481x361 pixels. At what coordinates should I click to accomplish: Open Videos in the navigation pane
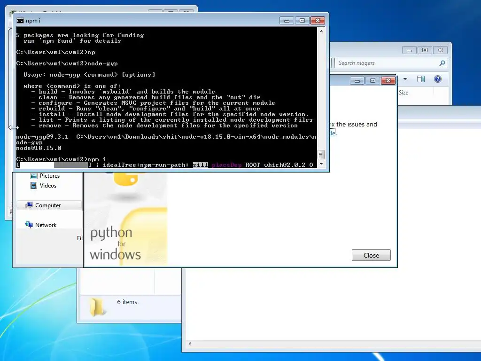44,185
